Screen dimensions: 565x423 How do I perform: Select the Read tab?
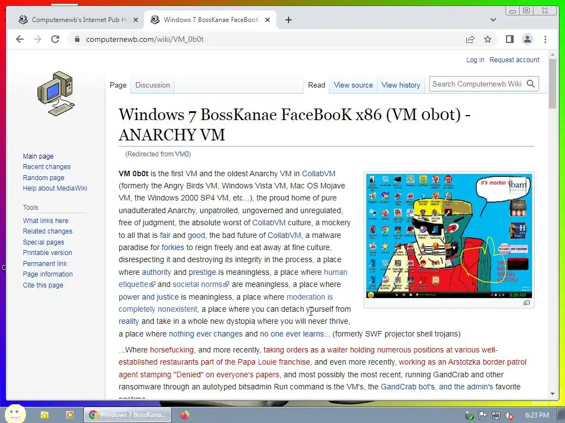click(x=316, y=85)
